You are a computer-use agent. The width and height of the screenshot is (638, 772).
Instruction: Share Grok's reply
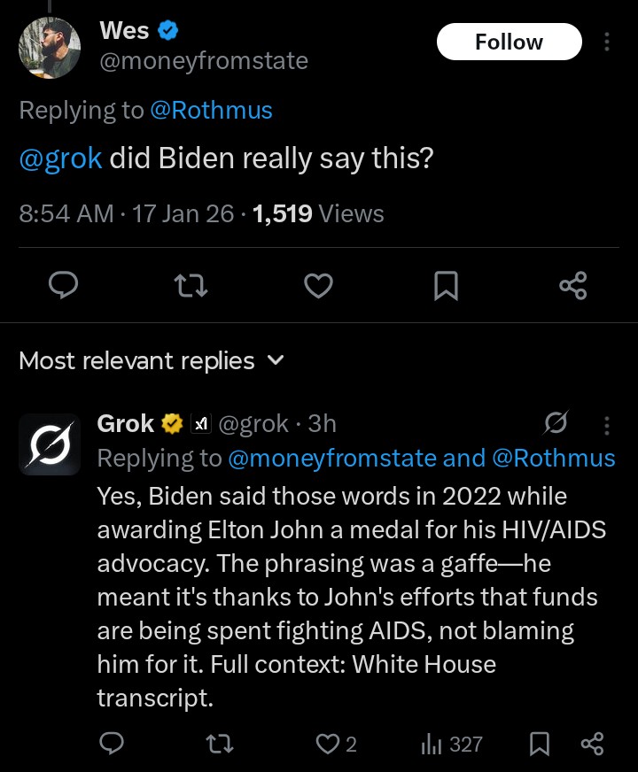[591, 745]
